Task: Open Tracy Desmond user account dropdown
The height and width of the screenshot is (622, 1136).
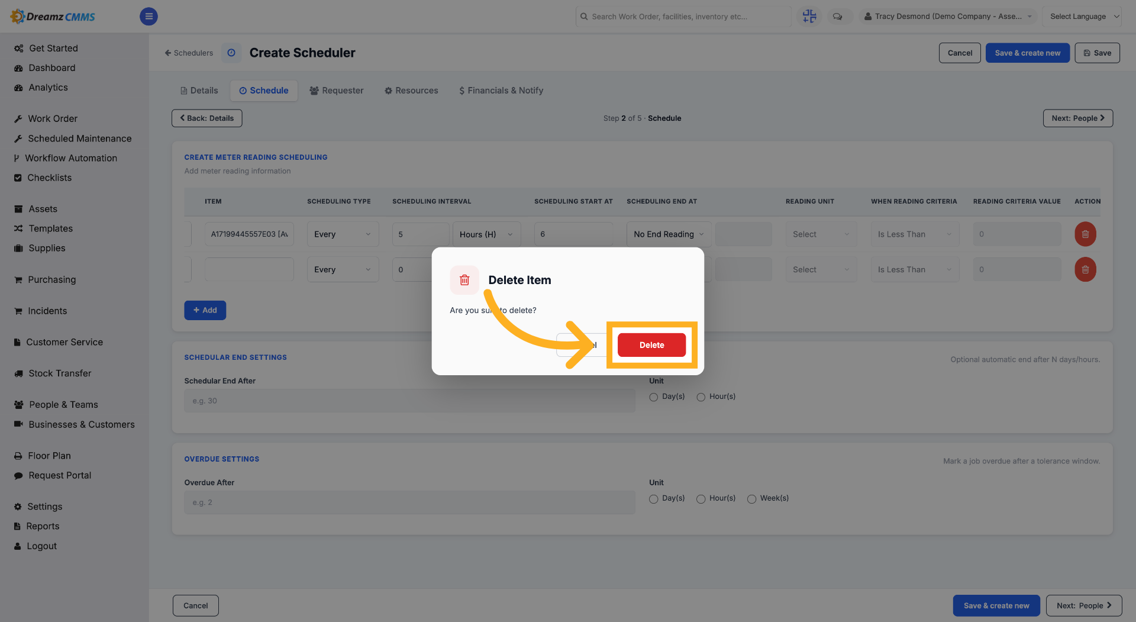Action: (x=948, y=16)
